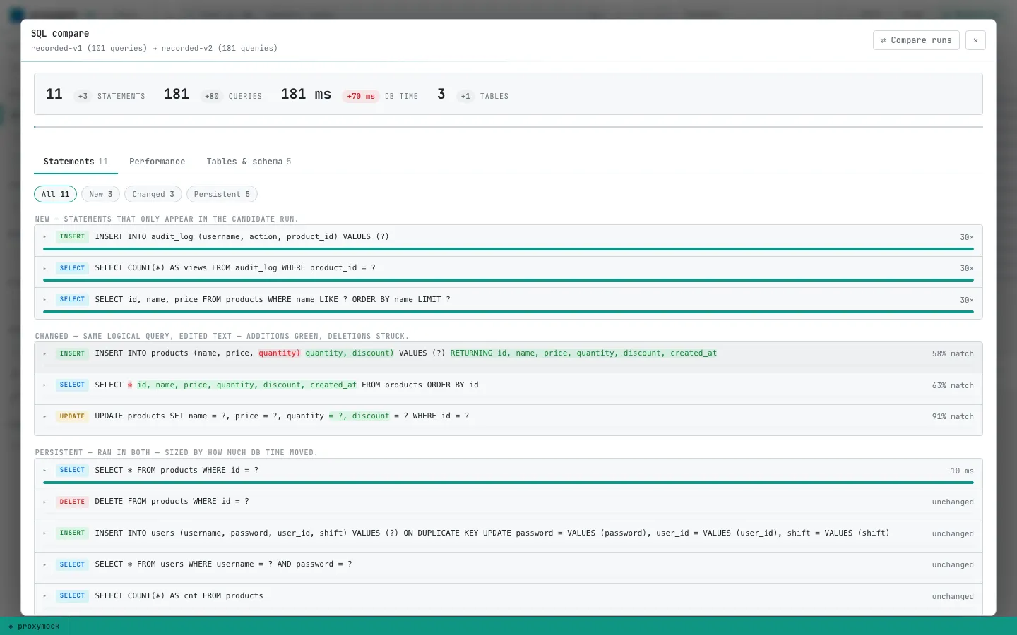Close the SQL compare dialog
The width and height of the screenshot is (1017, 635).
(x=975, y=40)
